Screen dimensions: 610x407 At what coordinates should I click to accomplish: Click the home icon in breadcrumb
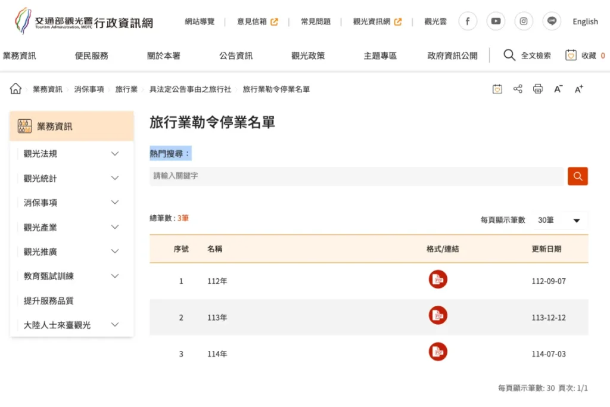(x=15, y=89)
